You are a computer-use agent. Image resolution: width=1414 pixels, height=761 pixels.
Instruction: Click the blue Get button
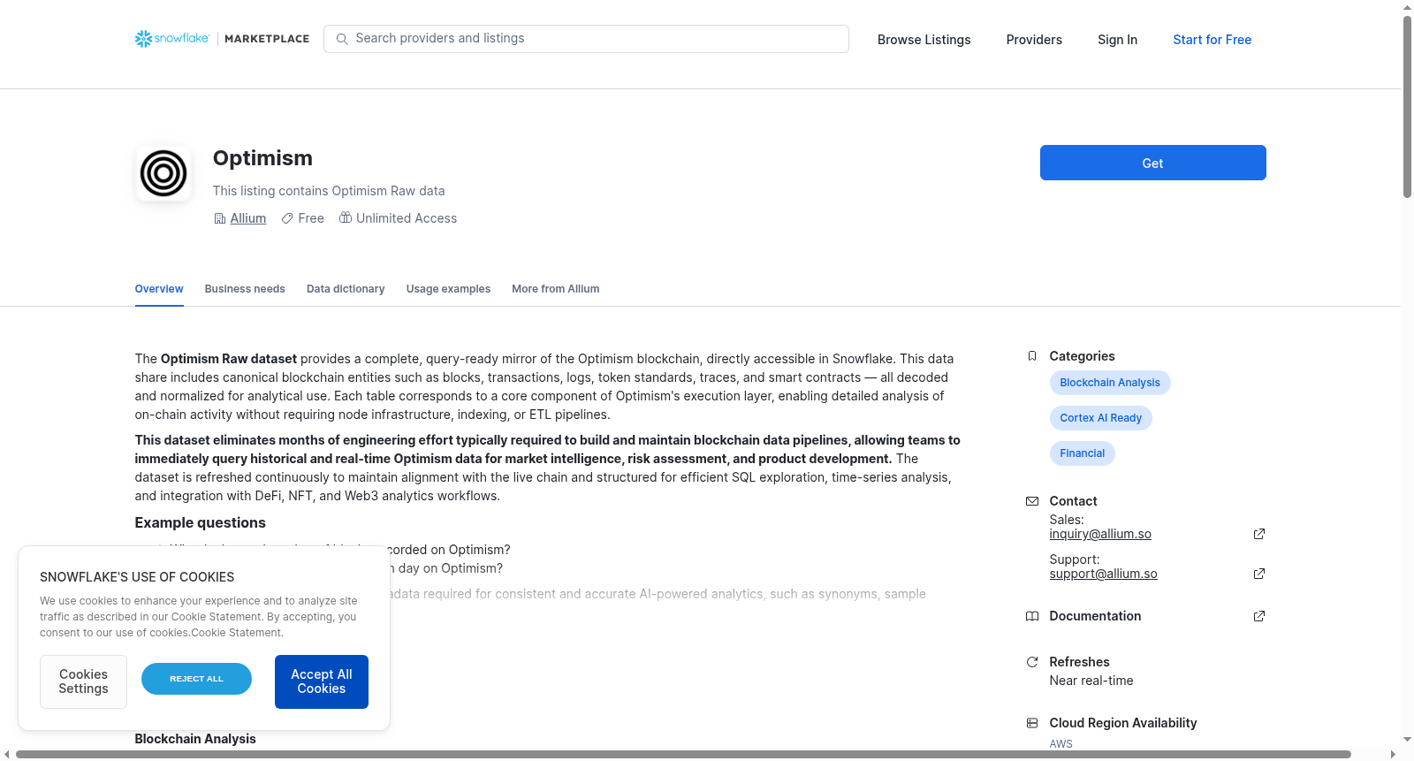pyautogui.click(x=1153, y=163)
